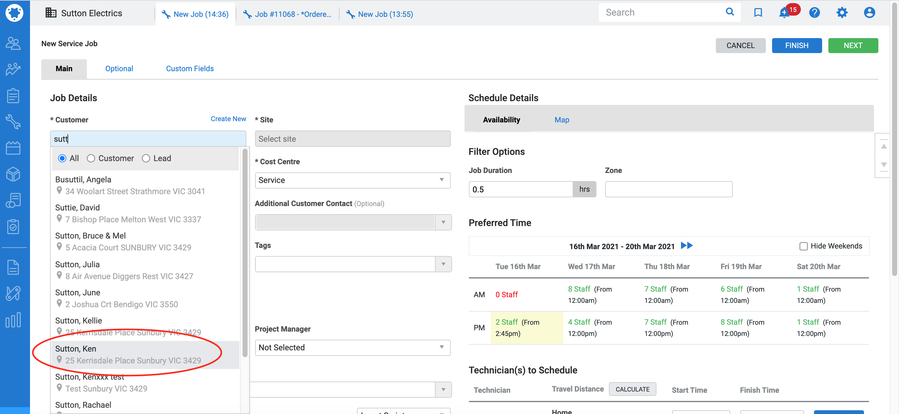This screenshot has width=899, height=414.
Task: Expand the Cost Centre Service dropdown
Action: pos(353,180)
